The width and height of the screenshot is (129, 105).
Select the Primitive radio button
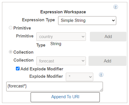click(x=10, y=28)
